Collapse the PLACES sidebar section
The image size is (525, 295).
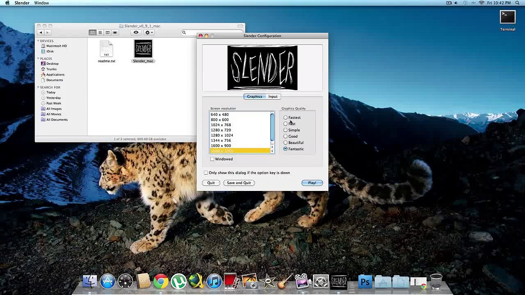(x=38, y=59)
